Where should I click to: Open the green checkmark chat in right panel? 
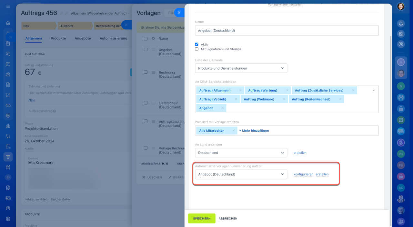click(401, 120)
